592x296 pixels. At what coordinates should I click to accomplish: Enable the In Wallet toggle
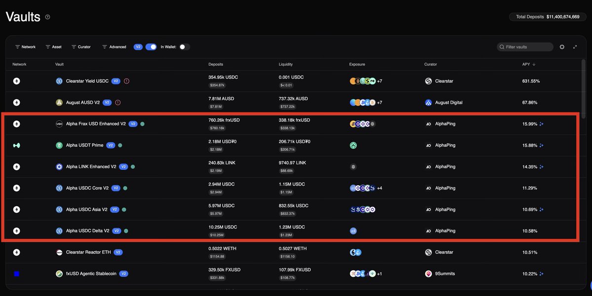pos(184,47)
